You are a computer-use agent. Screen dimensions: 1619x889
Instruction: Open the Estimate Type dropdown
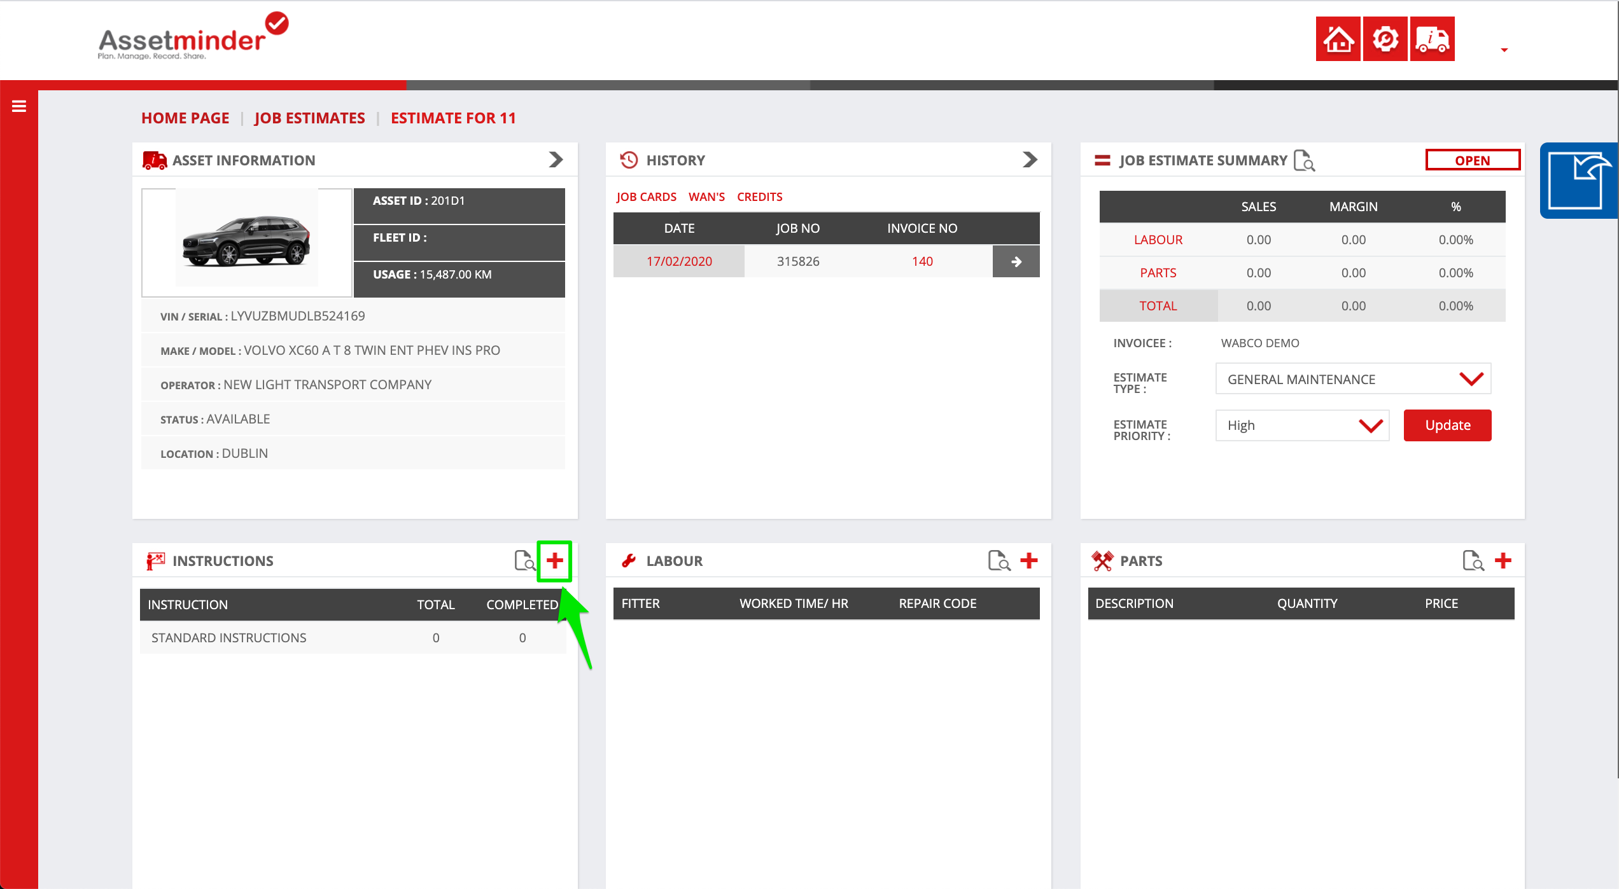[x=1353, y=380]
